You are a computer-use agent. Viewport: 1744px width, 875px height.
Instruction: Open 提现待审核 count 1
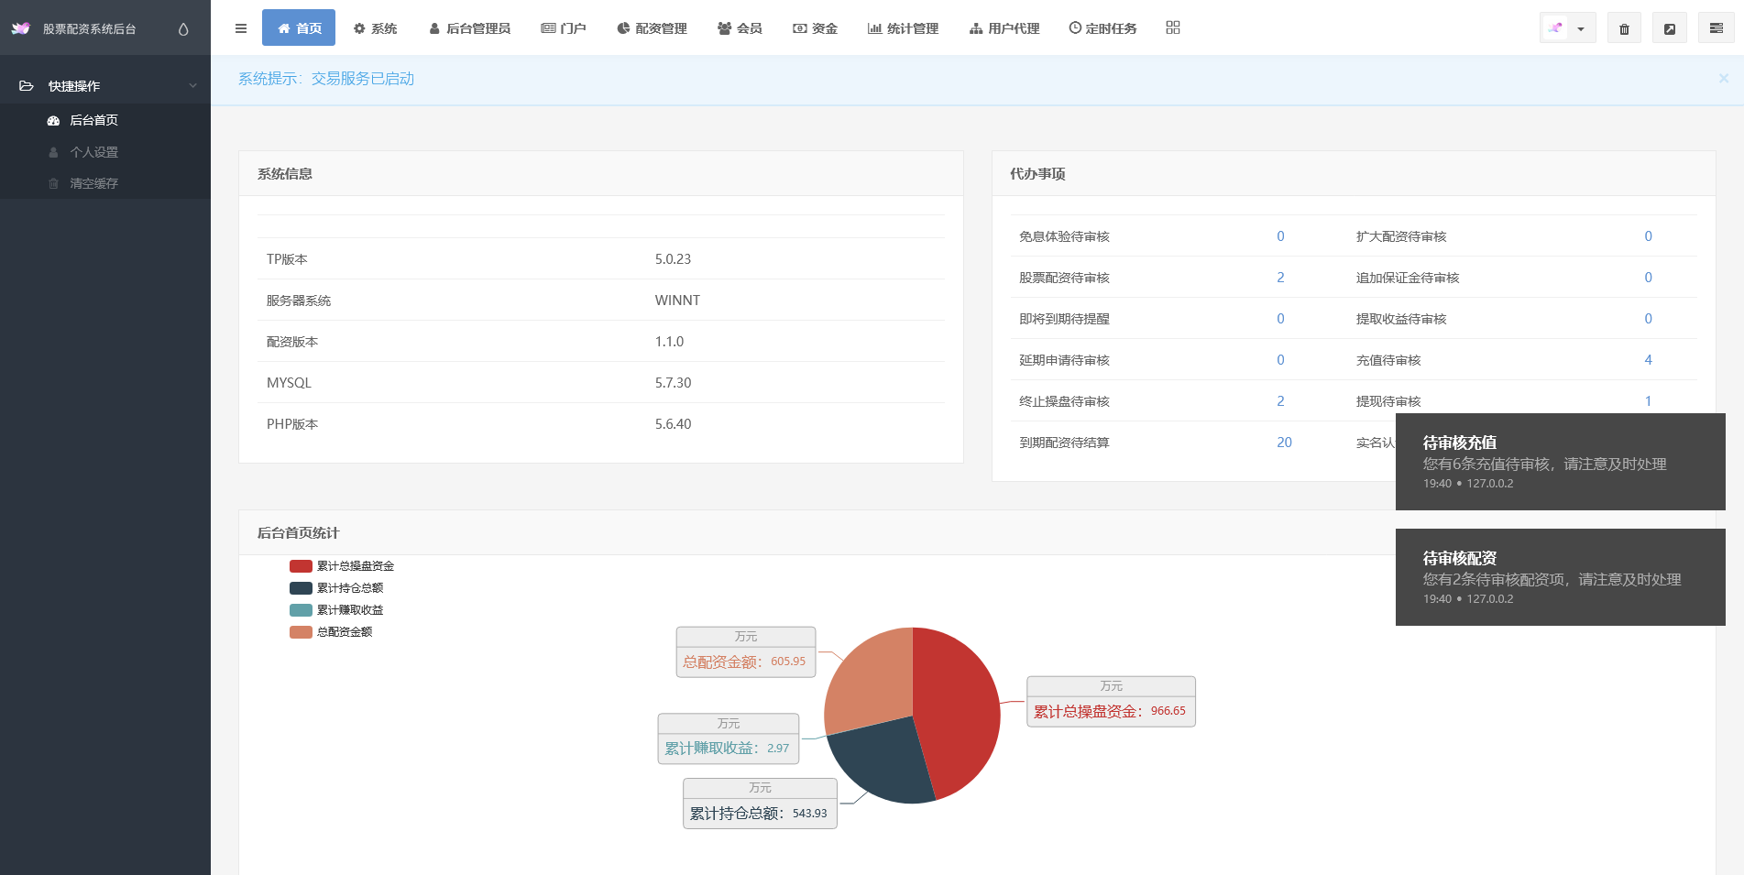point(1648,401)
